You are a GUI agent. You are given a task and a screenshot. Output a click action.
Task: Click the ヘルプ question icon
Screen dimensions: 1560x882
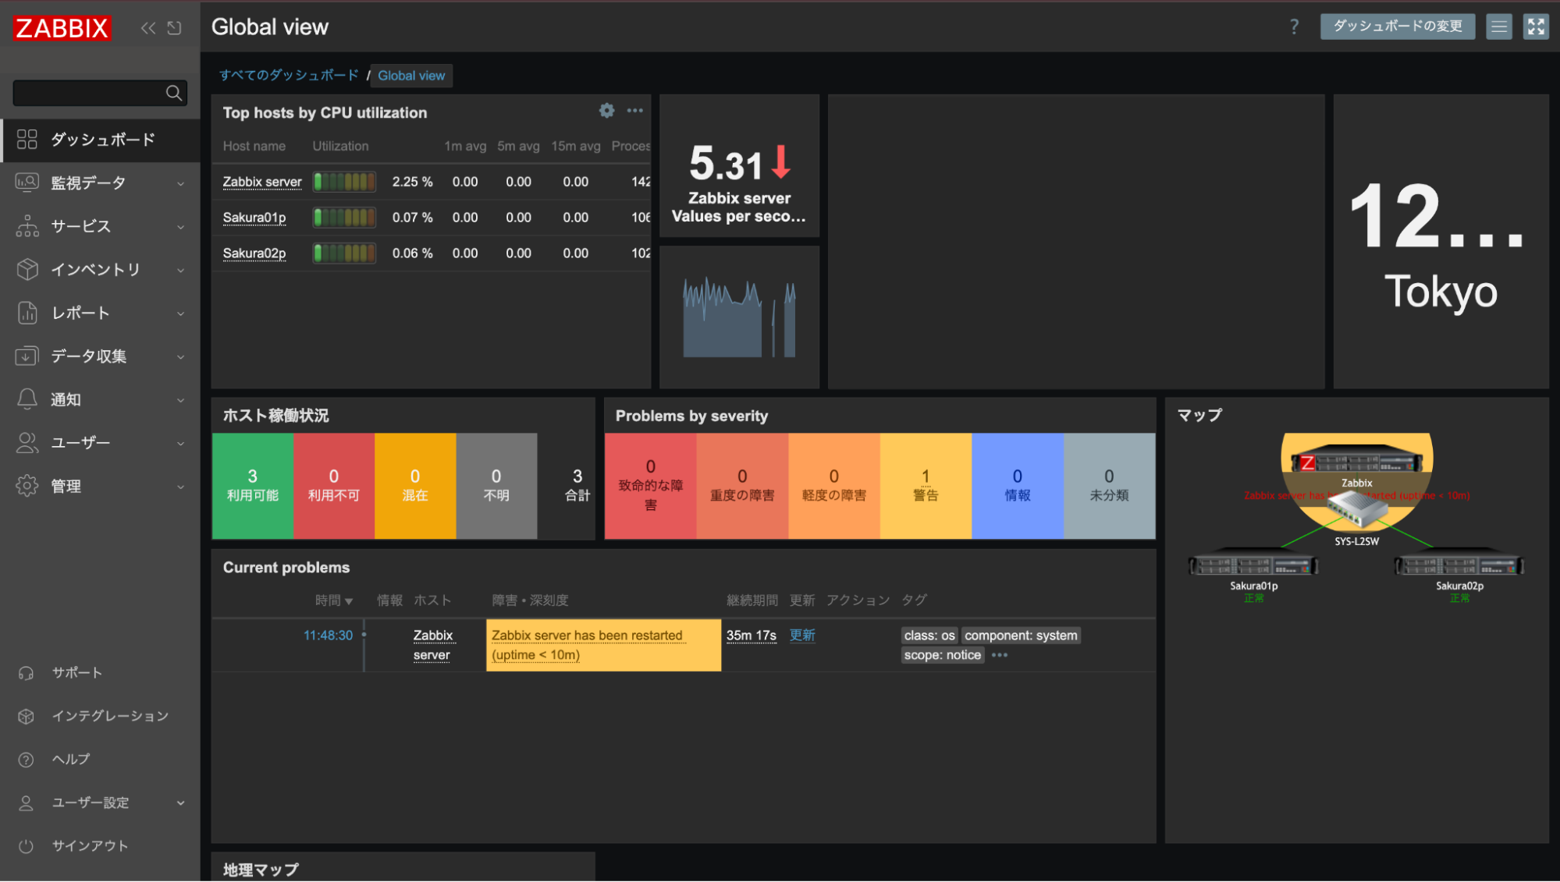tap(26, 760)
